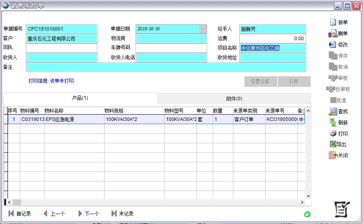The height and width of the screenshot is (224, 363).
Task: Select the 产品(1) tab
Action: [x=80, y=98]
